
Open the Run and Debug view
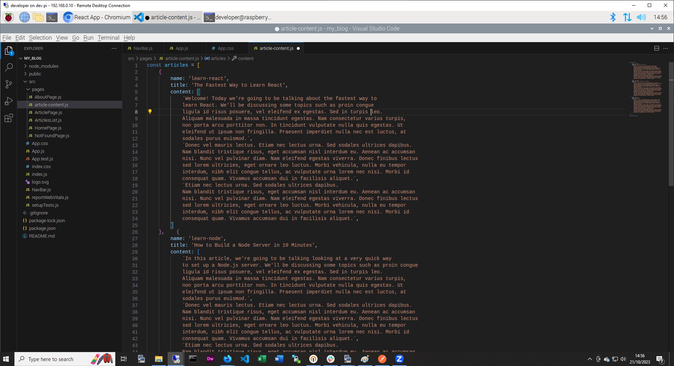pyautogui.click(x=9, y=101)
